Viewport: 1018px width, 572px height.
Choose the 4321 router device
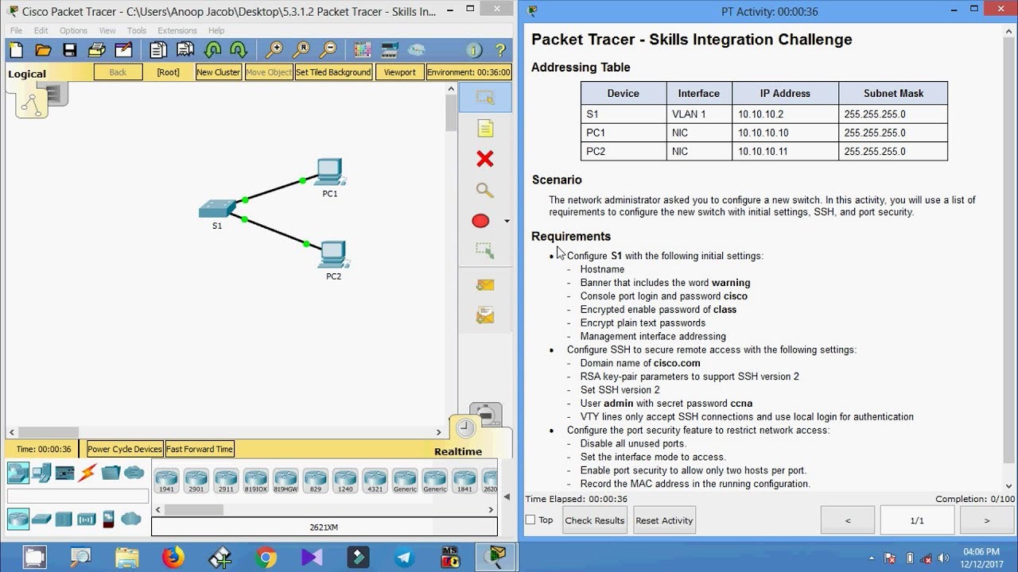375,481
